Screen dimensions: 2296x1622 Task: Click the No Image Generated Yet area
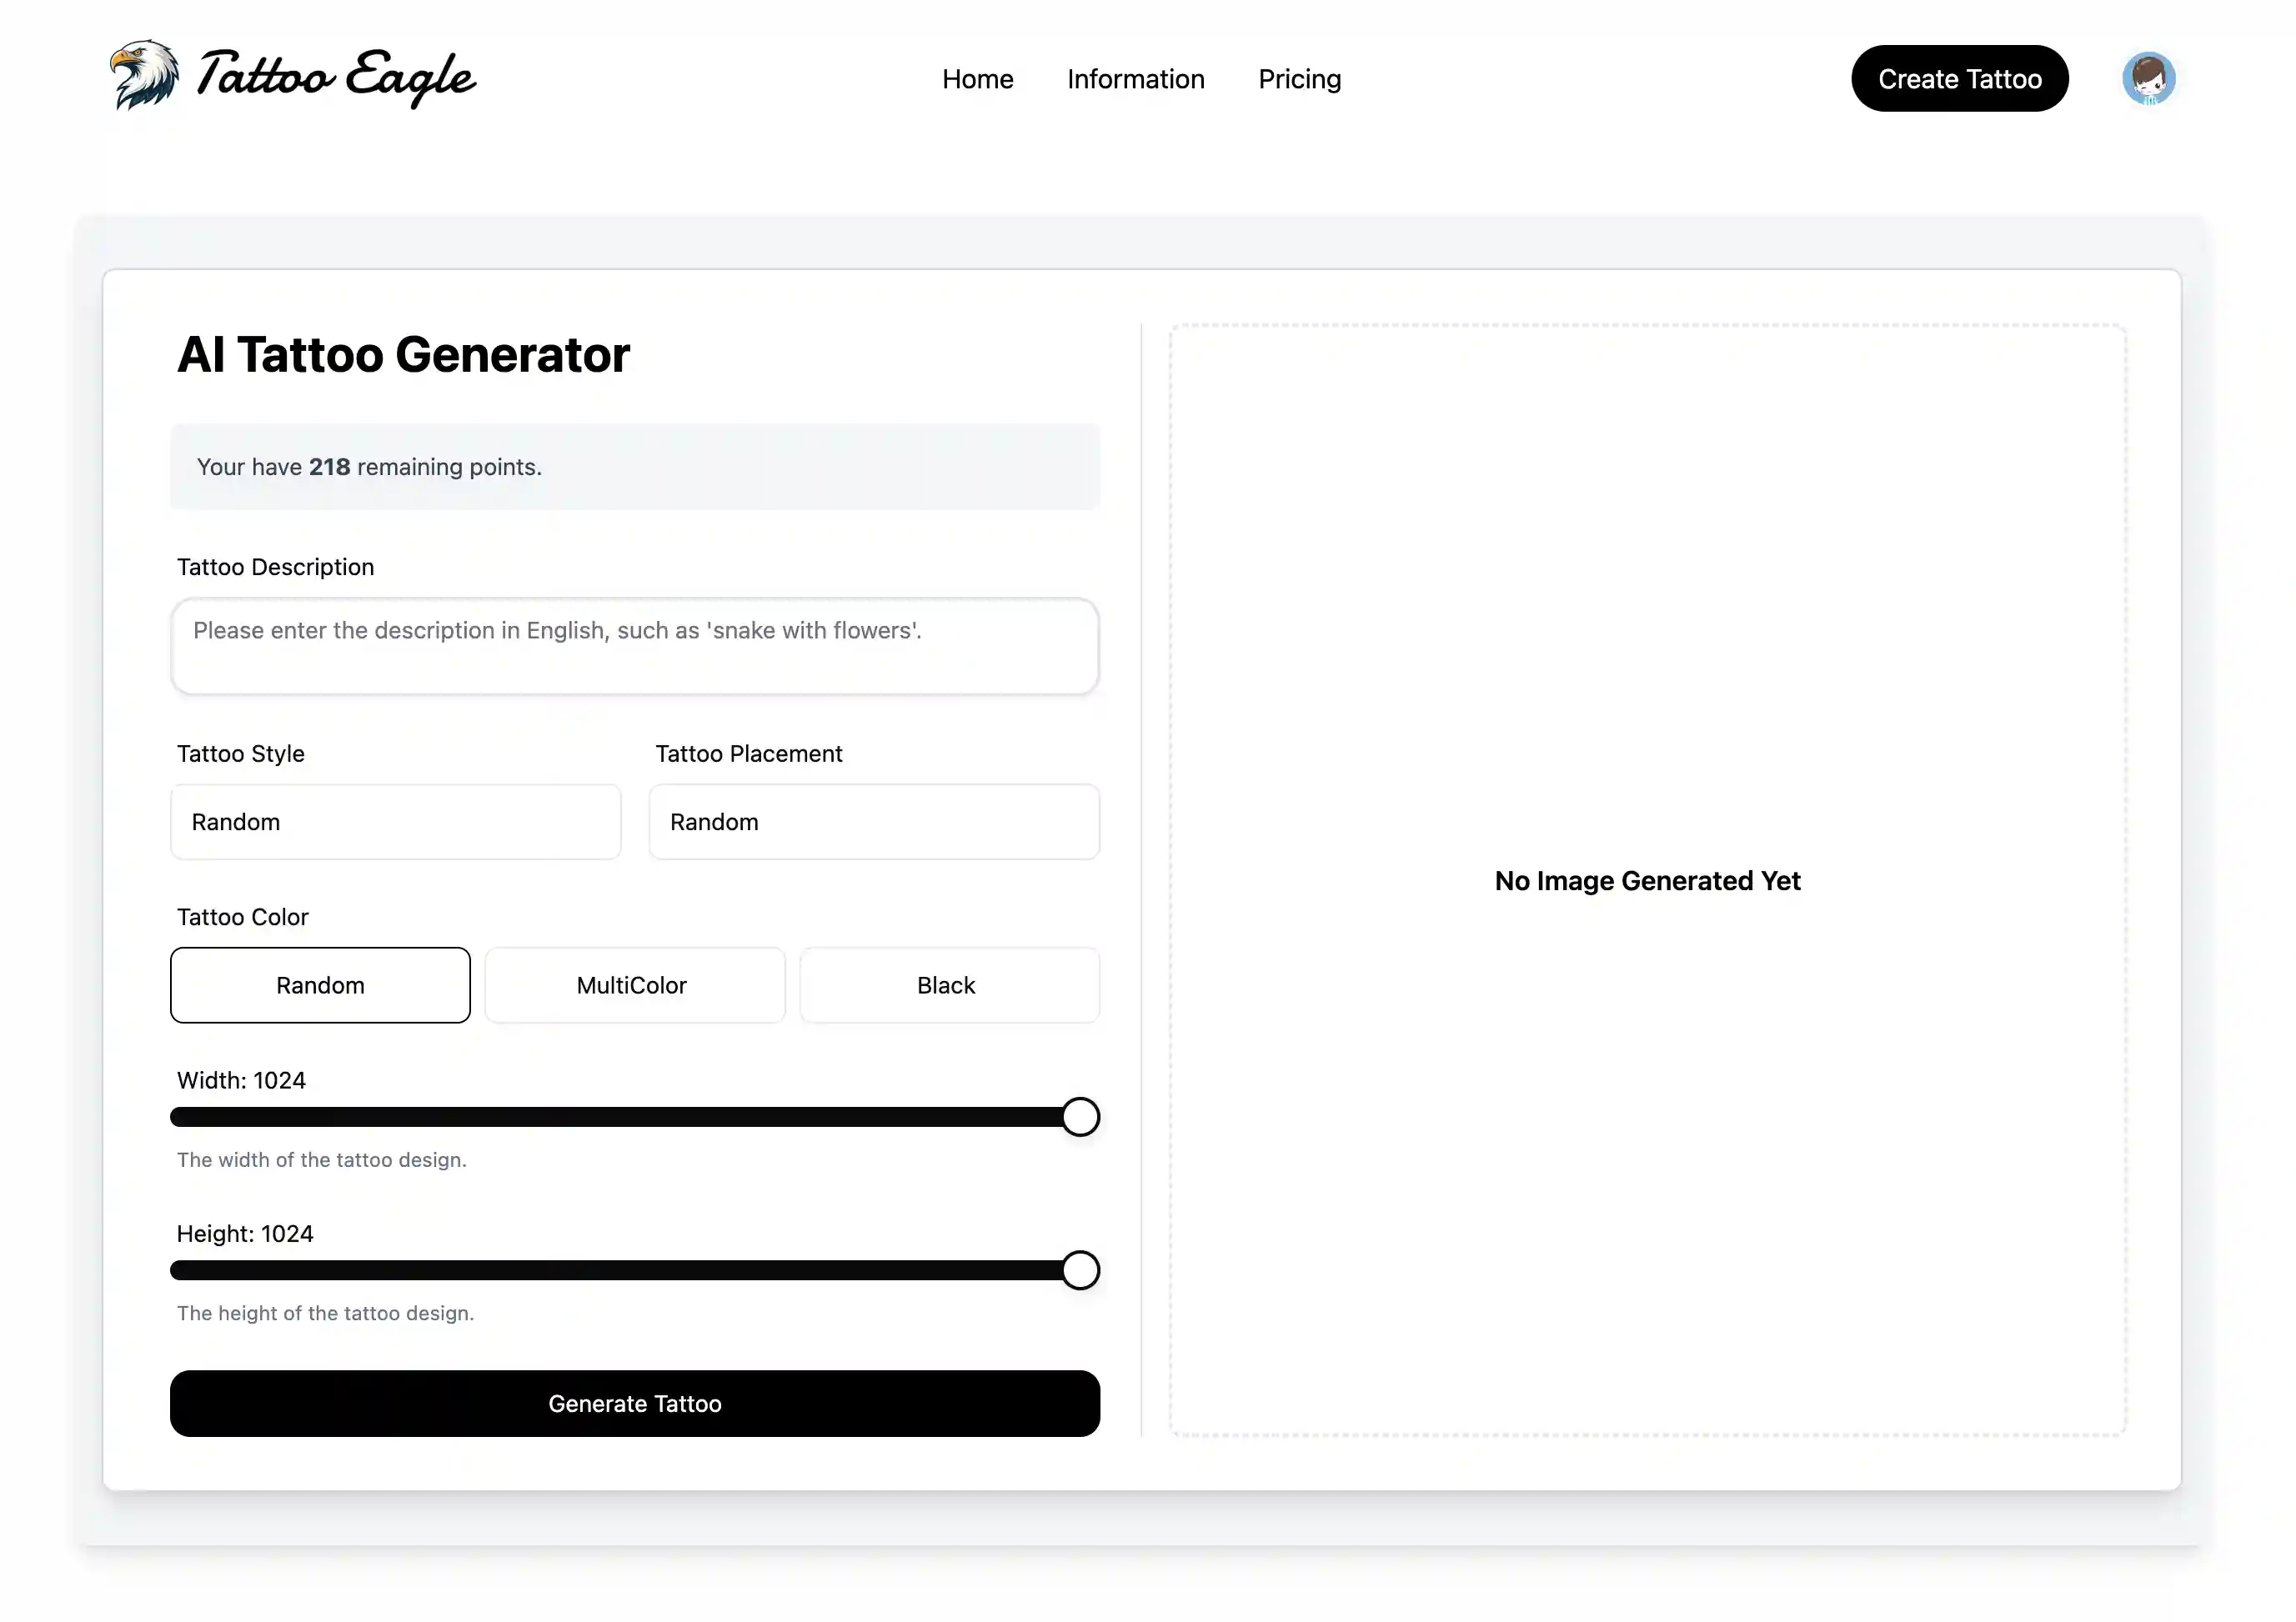coord(1648,879)
